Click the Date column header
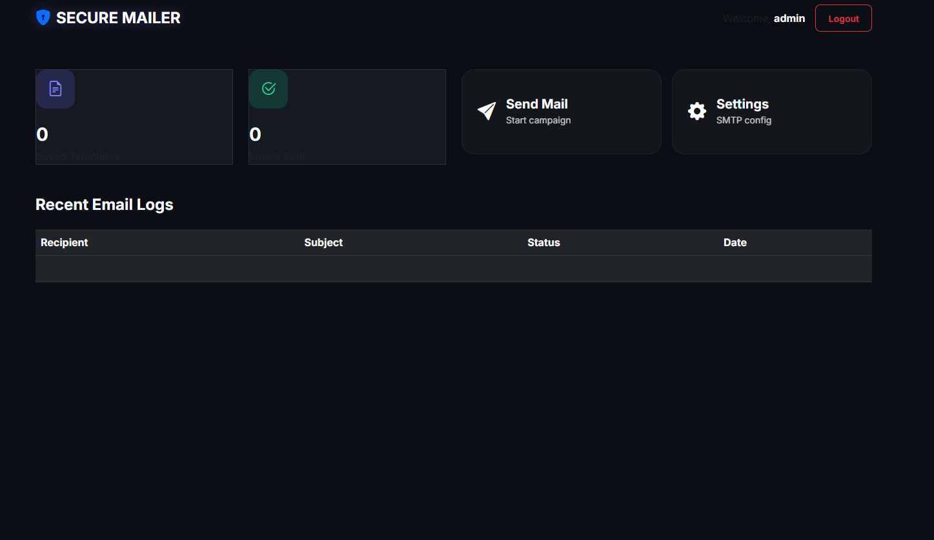This screenshot has width=934, height=540. tap(735, 242)
